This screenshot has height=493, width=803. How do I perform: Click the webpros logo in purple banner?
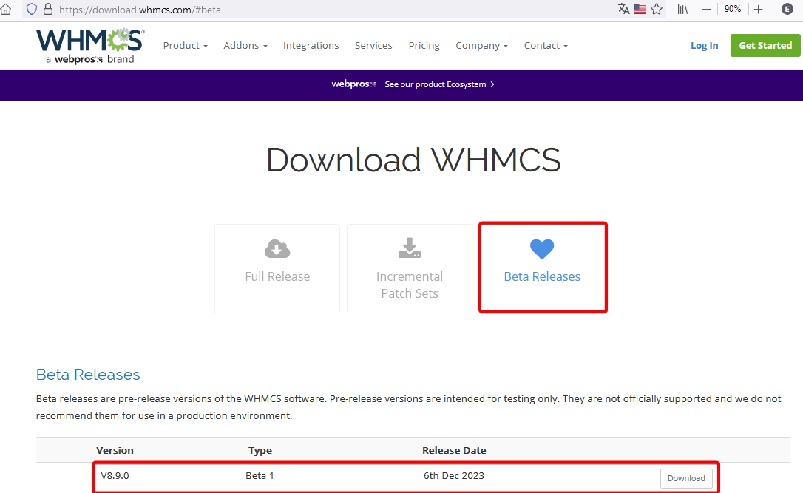pyautogui.click(x=353, y=84)
